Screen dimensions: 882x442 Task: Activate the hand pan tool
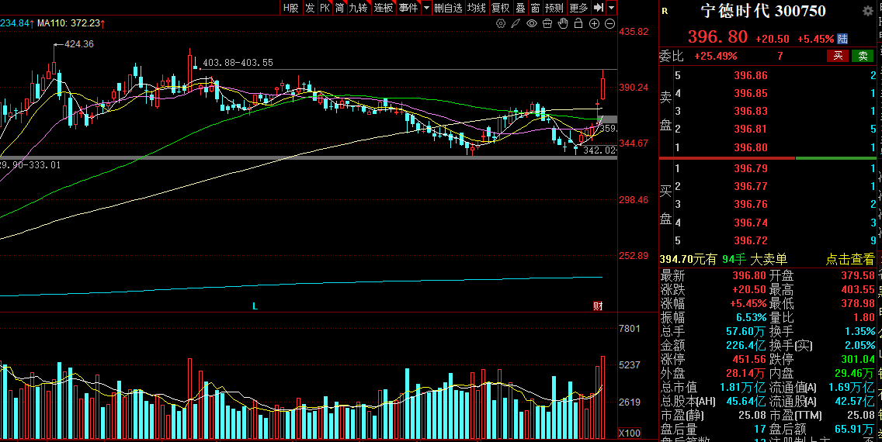[563, 24]
